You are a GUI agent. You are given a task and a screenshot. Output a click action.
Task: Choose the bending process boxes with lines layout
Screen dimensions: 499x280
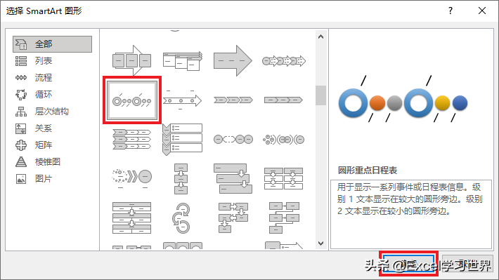[284, 218]
